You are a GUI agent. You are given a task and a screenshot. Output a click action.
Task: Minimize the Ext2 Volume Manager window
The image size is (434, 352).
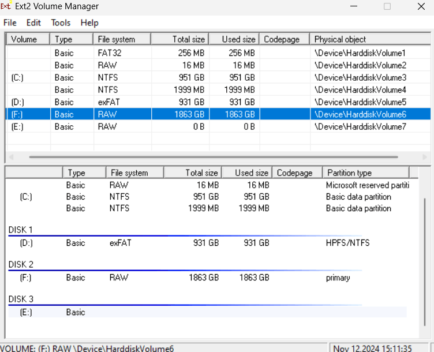click(x=354, y=6)
